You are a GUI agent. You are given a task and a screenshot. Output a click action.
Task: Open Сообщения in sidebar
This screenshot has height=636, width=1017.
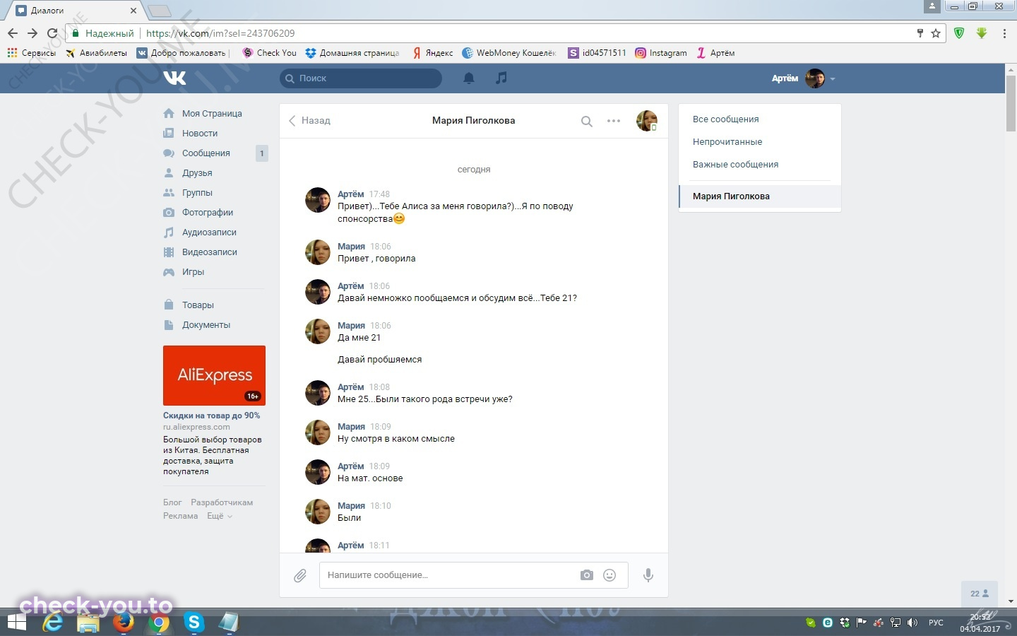[206, 153]
